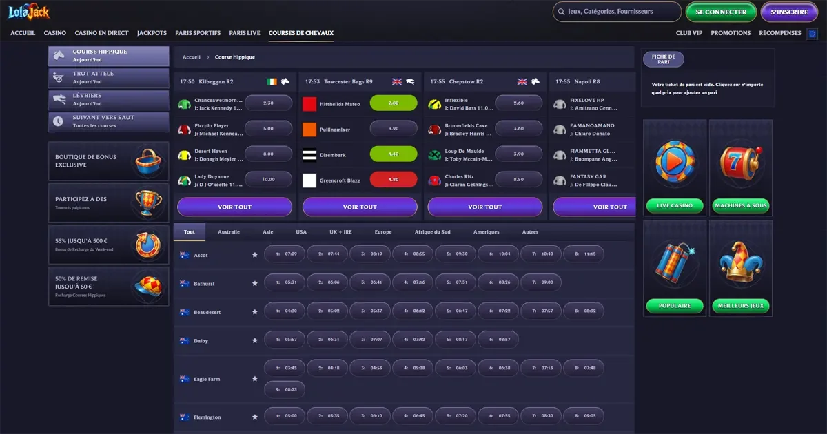Click Voir Tout under Kilbeggan R2

click(x=234, y=207)
